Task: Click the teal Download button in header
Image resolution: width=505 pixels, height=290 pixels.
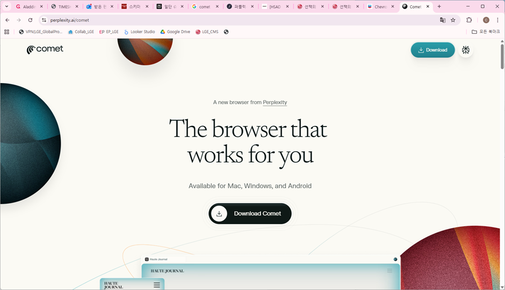Action: (x=432, y=50)
